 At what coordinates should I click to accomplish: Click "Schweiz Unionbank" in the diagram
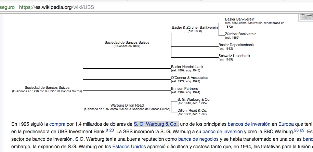[234, 56]
